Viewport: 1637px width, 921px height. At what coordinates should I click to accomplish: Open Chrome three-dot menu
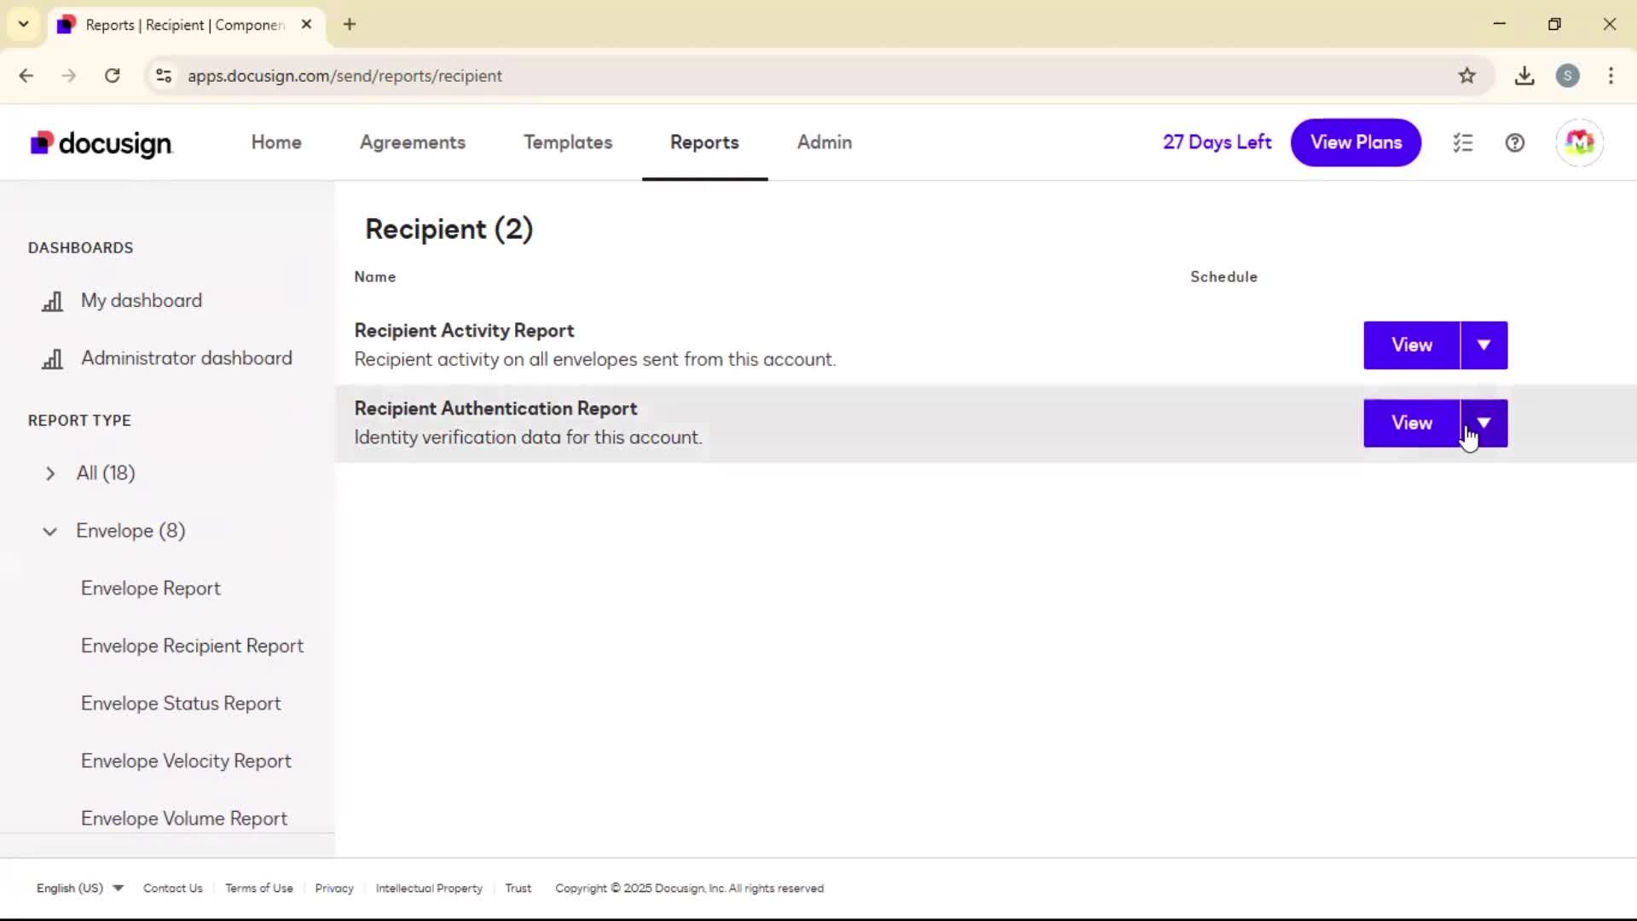pyautogui.click(x=1611, y=76)
